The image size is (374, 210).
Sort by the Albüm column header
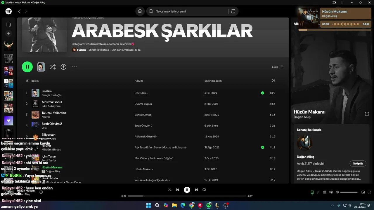139,81
